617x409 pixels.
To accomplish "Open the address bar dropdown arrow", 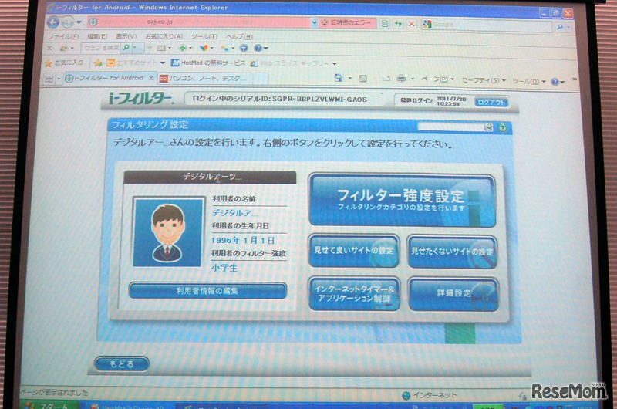I will pos(314,22).
